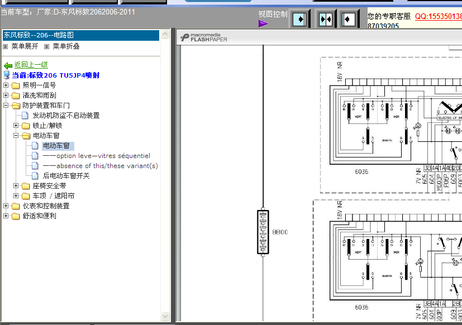The image size is (462, 325).
Task: Click the selected 电动车窗 document icon
Action: [x=35, y=146]
